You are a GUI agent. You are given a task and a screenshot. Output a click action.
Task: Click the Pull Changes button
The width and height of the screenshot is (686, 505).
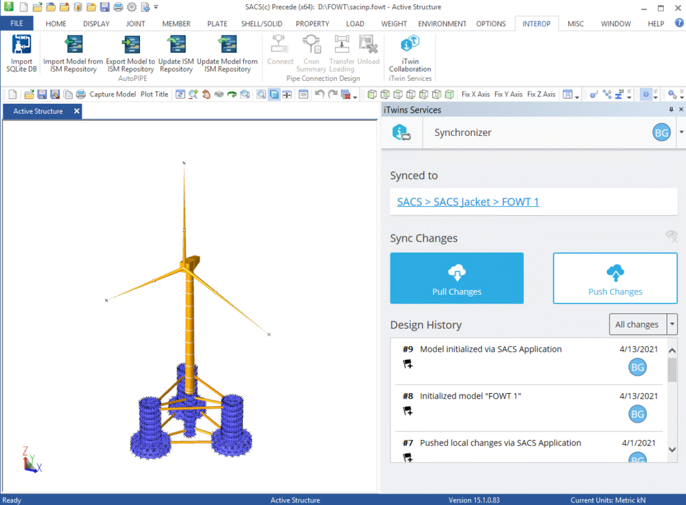pos(457,278)
